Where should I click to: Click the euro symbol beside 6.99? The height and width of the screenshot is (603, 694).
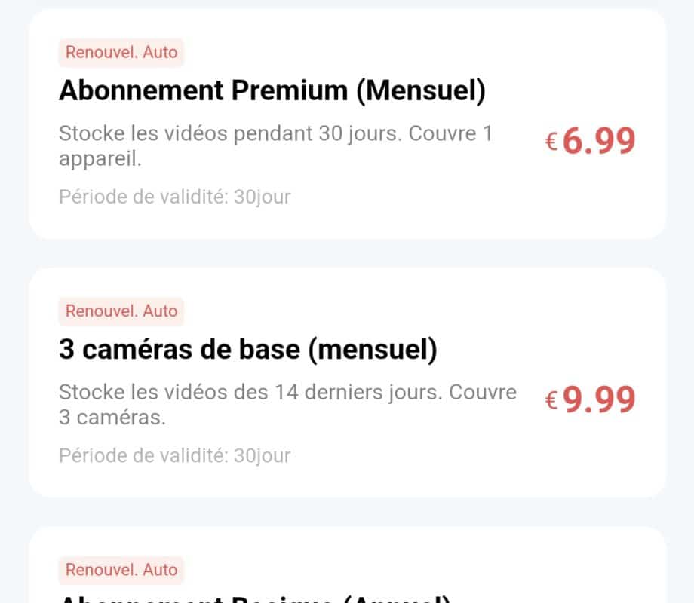pos(551,142)
